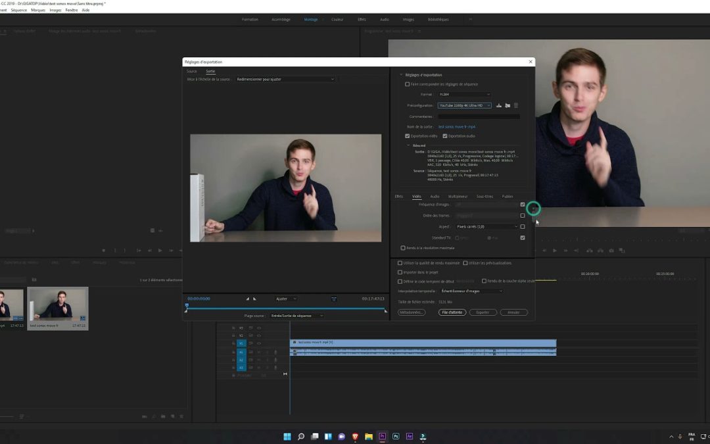This screenshot has width=710, height=444.
Task: Disable the Exportation audio checkbox
Action: tap(444, 136)
